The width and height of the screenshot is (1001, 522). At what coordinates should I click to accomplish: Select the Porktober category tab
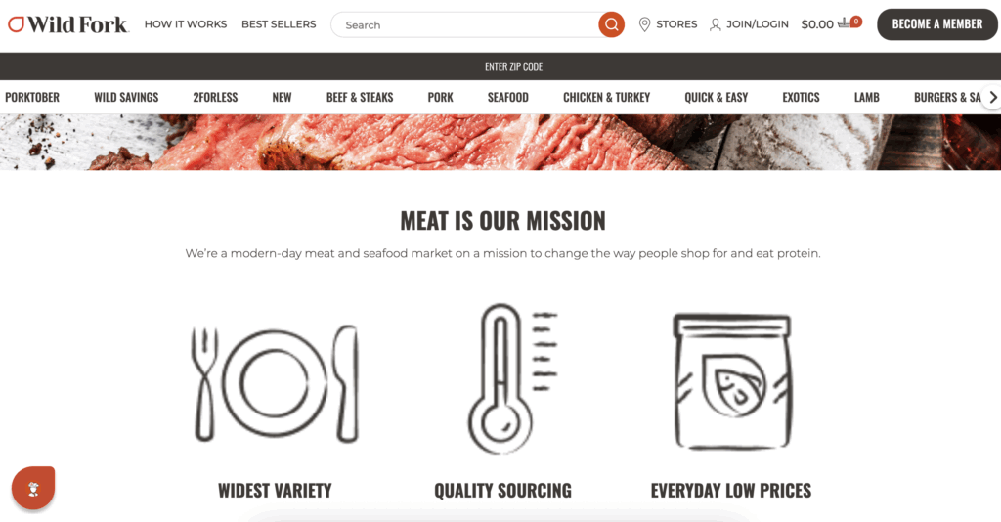[x=32, y=97]
